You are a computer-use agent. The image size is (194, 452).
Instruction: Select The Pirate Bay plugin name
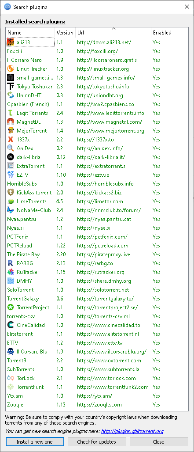pos(23,254)
